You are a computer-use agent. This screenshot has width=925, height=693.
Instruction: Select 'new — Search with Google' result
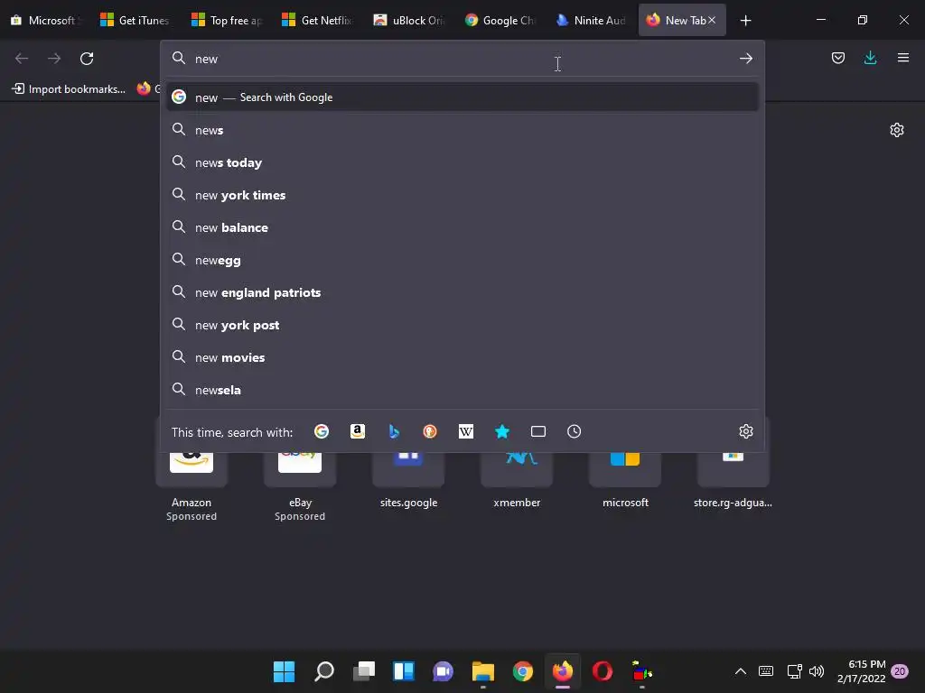click(x=462, y=97)
